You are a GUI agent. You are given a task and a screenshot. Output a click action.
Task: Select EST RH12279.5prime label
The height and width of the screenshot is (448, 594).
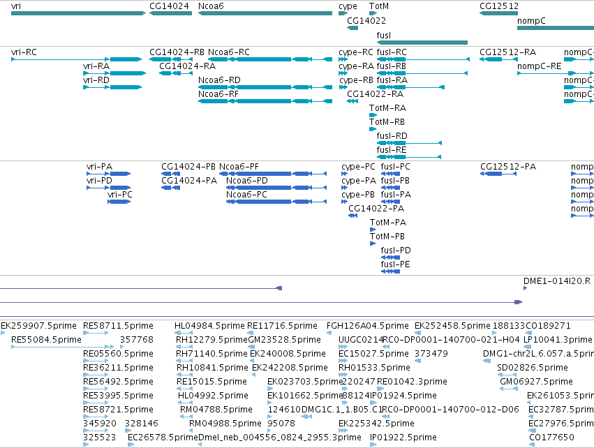pyautogui.click(x=211, y=340)
